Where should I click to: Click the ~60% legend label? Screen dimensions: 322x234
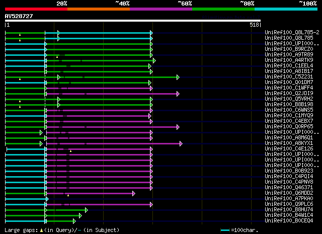tap(185, 4)
